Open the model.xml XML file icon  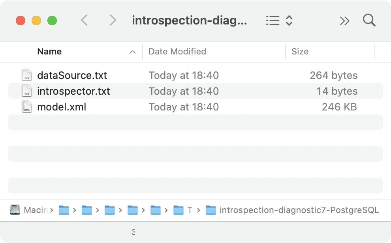(26, 107)
